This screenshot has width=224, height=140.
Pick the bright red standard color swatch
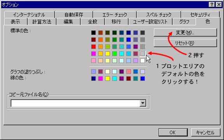(93, 47)
